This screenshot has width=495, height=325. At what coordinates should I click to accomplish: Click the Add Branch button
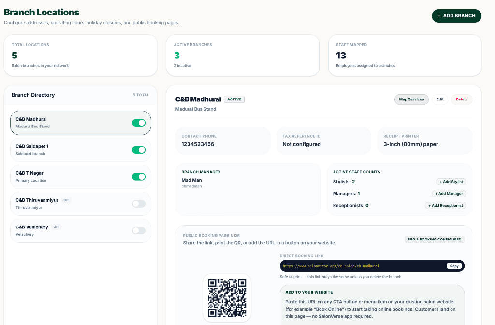[456, 16]
